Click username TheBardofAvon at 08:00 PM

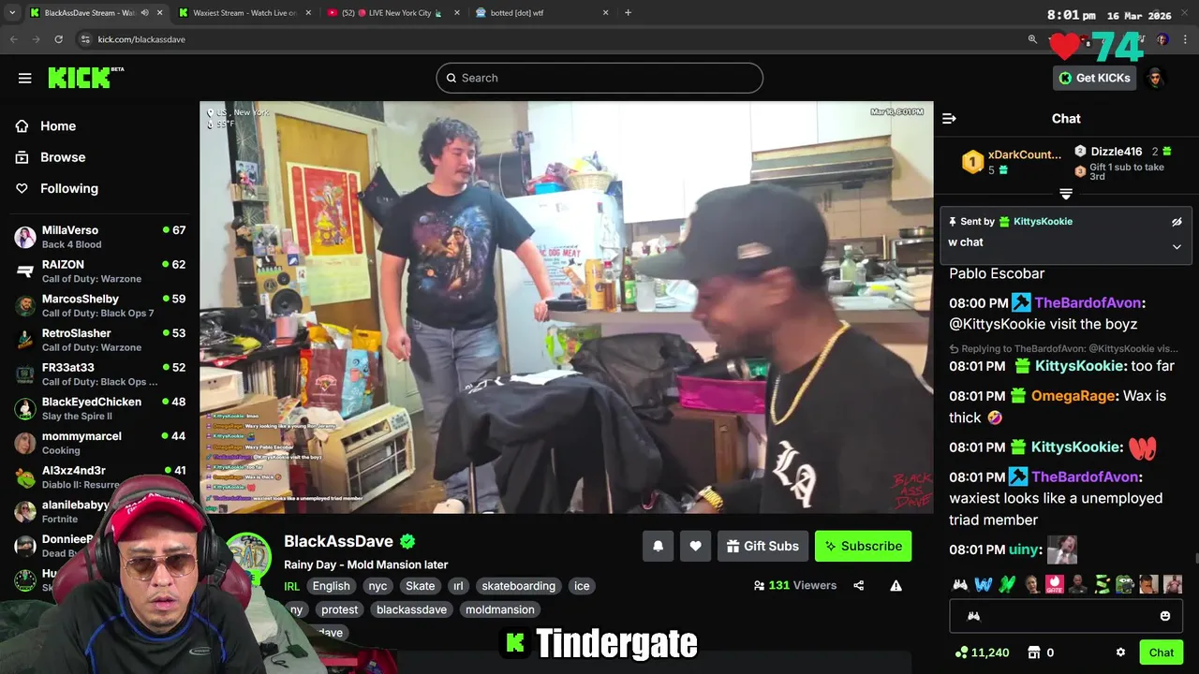(x=1088, y=302)
